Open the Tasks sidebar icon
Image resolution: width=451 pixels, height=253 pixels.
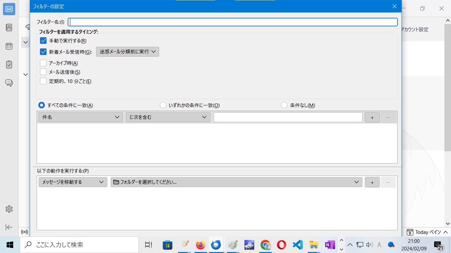click(x=9, y=65)
